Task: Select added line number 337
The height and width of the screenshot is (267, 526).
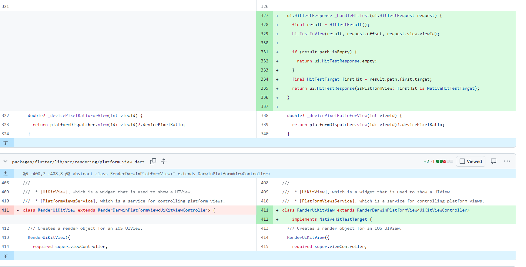Action: 264,107
